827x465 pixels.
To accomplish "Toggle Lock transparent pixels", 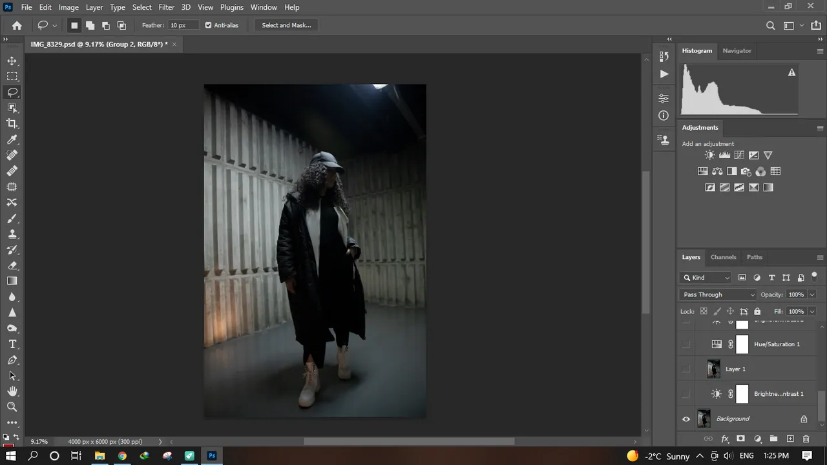I will point(704,311).
